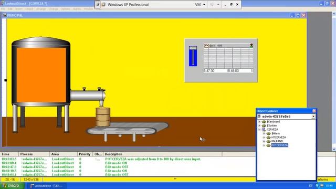Select the blue vertical POT slider
The height and width of the screenshot is (189, 336).
pyautogui.click(x=193, y=56)
